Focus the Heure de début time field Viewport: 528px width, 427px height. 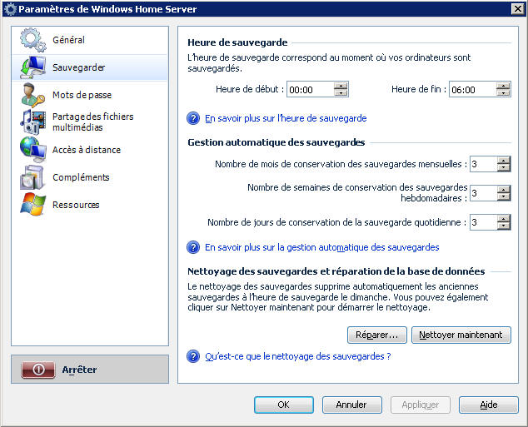coord(309,90)
